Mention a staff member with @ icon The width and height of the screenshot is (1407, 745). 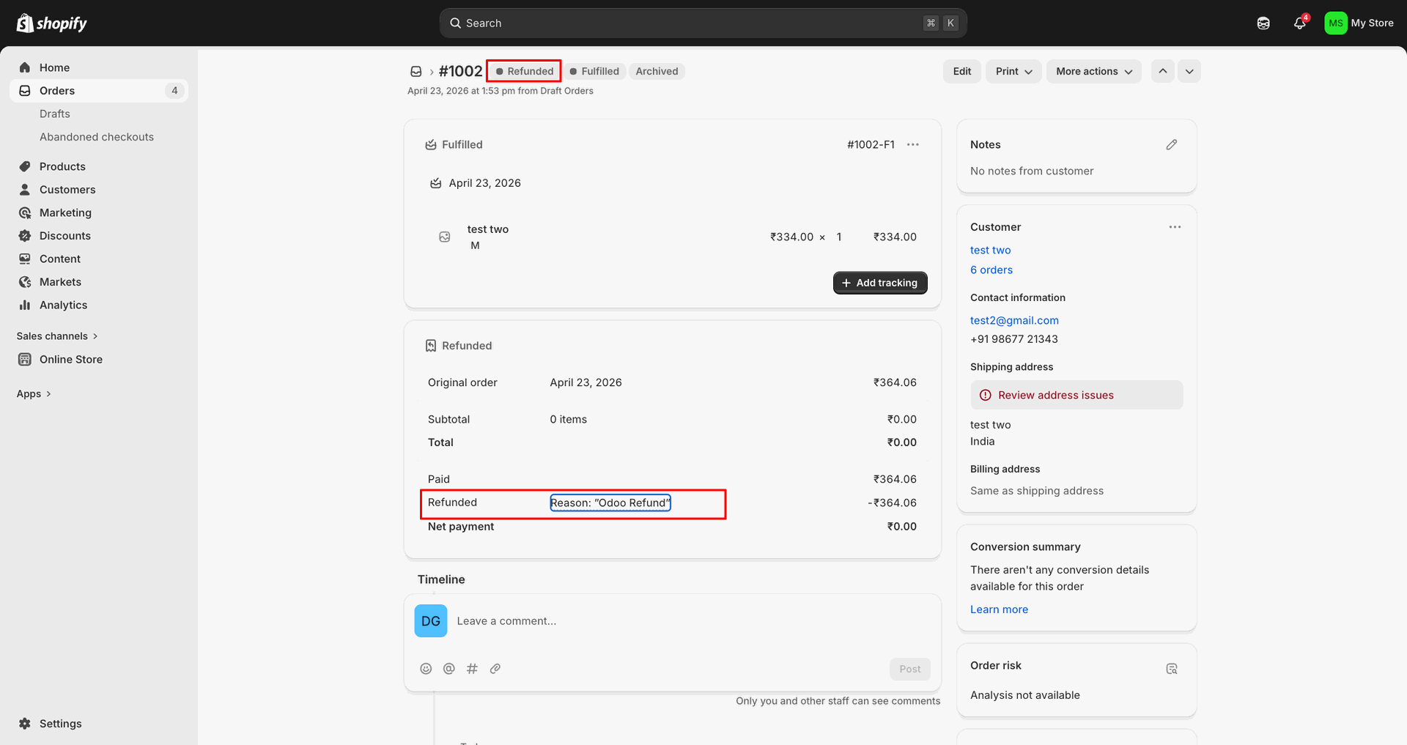(449, 669)
